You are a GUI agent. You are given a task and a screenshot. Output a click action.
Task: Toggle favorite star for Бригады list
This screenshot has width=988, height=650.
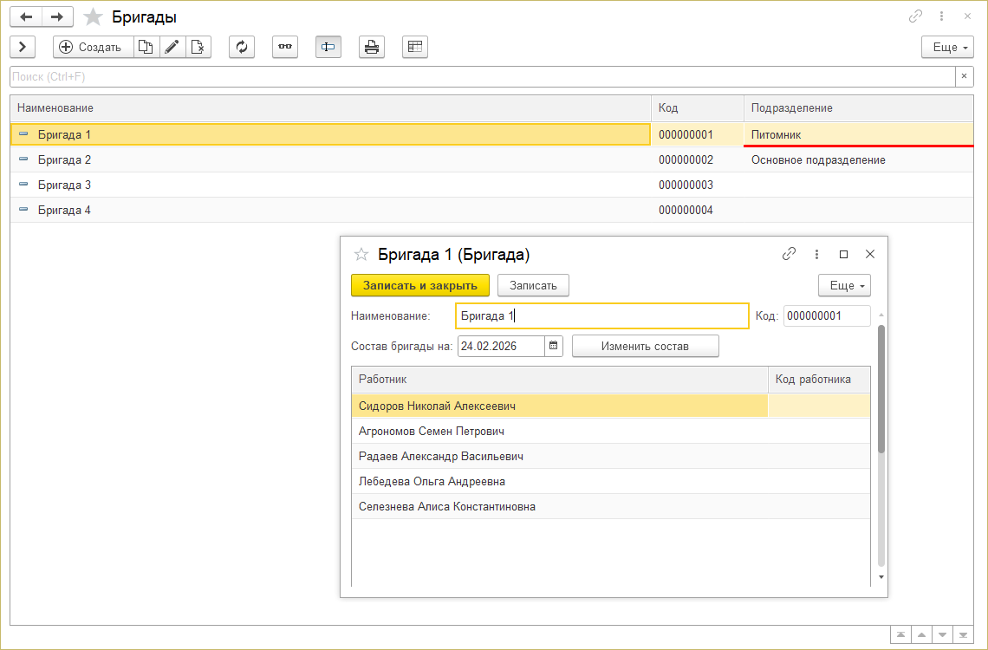pyautogui.click(x=93, y=17)
